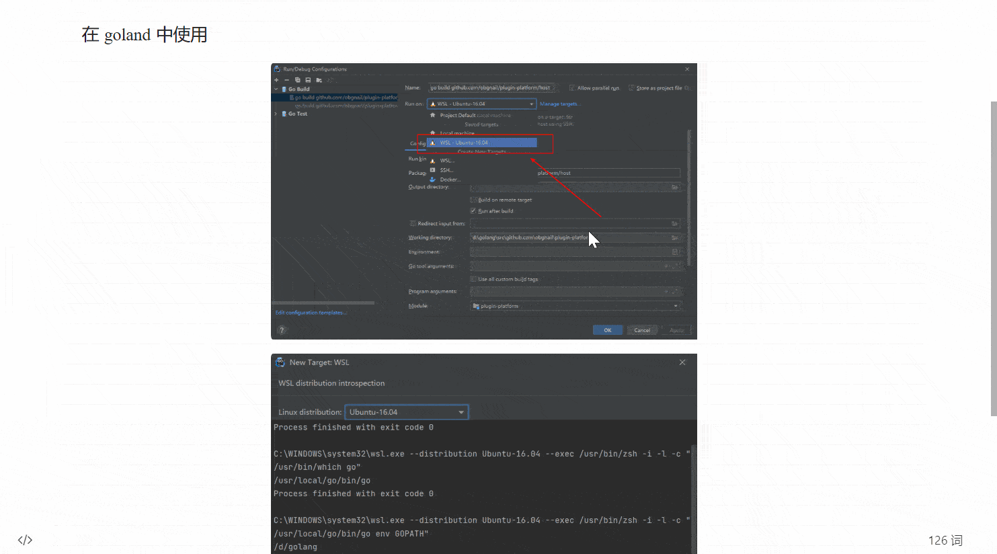The image size is (997, 554).
Task: Click the 126 词 word count
Action: pos(945,541)
